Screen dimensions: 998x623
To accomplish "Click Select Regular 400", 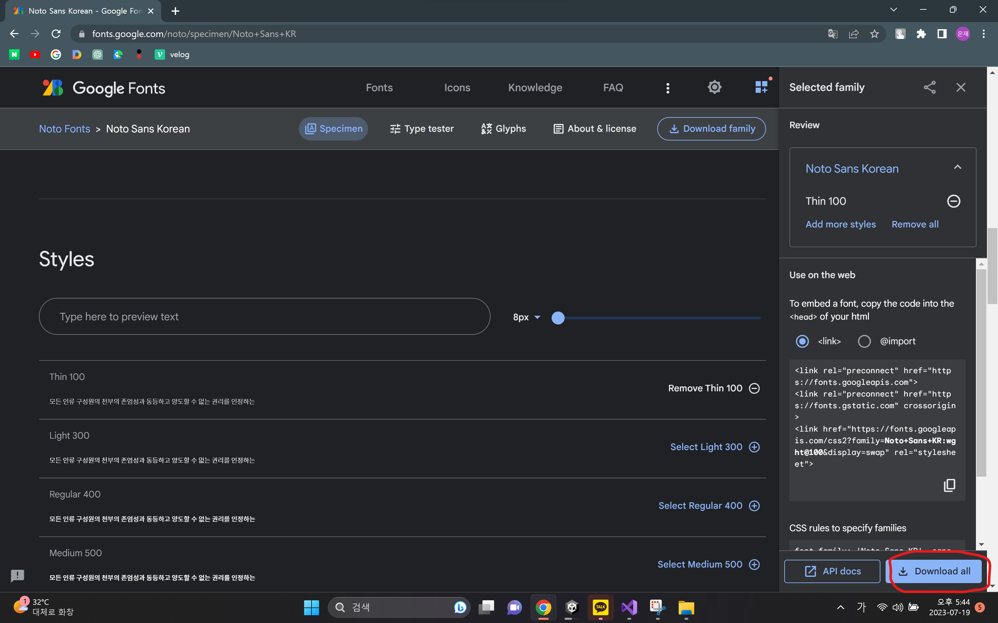I will tap(709, 506).
